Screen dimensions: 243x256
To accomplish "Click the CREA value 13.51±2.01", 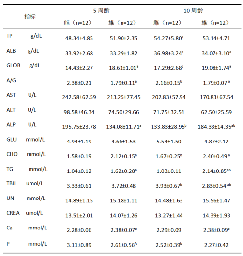I will [79, 215].
